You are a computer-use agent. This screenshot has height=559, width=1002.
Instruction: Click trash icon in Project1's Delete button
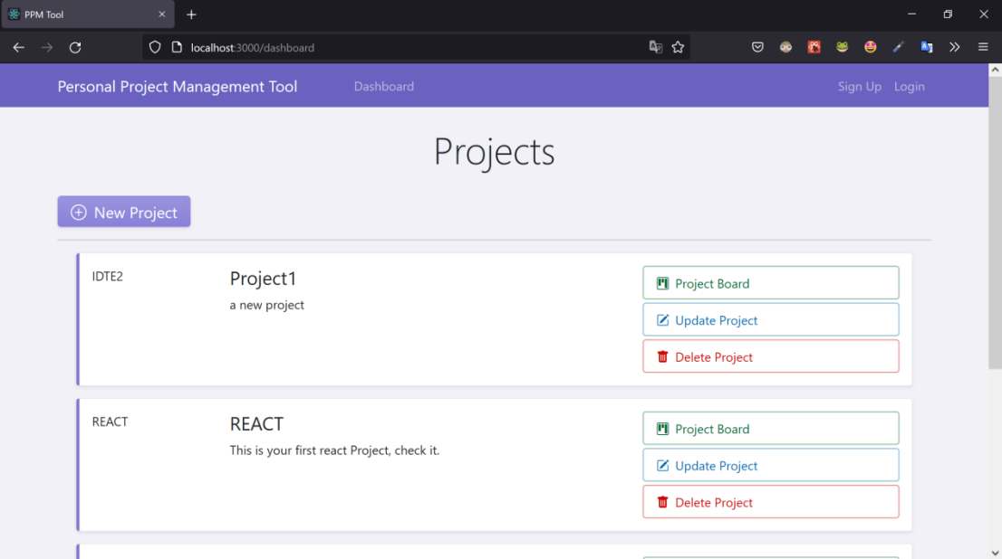(662, 356)
